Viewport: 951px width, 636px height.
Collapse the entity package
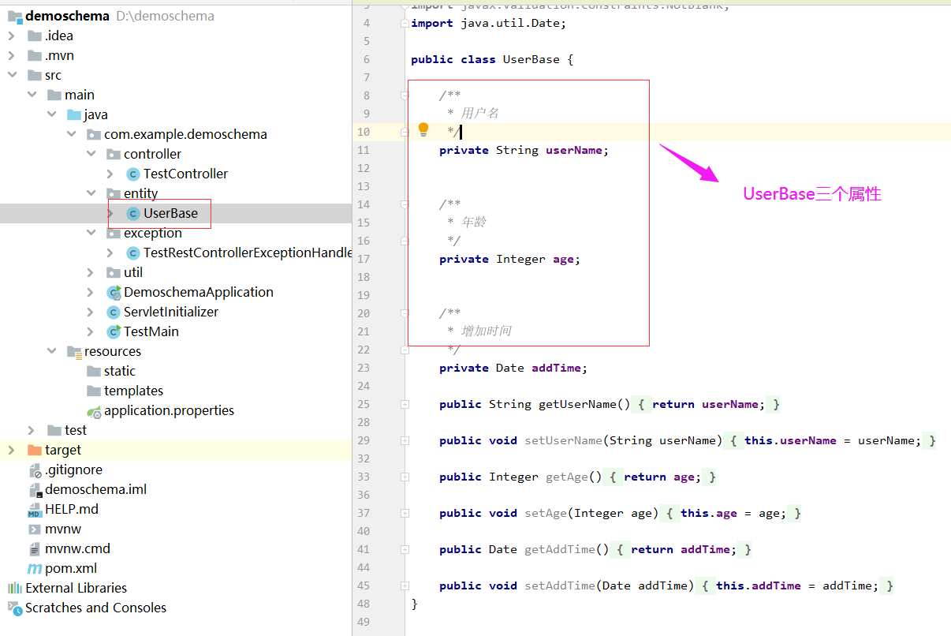click(91, 193)
